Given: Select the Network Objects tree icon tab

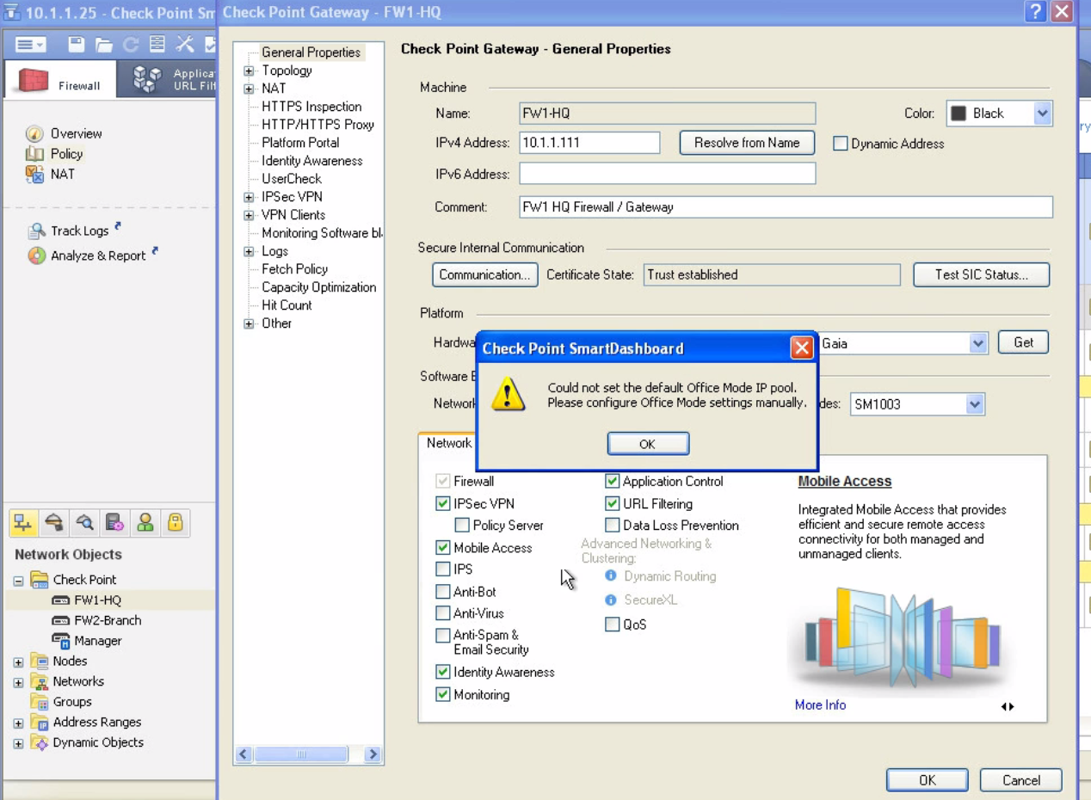Looking at the screenshot, I should coord(23,523).
